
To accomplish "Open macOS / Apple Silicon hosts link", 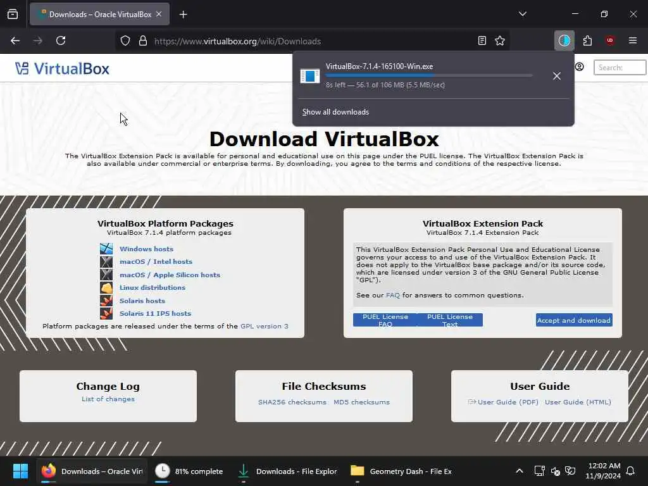I will click(x=170, y=275).
